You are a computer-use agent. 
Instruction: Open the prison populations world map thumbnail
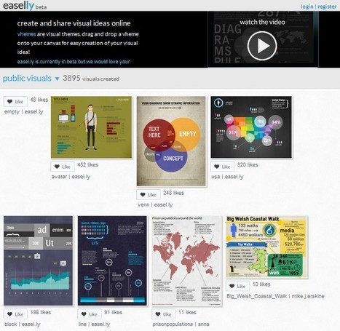[x=186, y=260]
